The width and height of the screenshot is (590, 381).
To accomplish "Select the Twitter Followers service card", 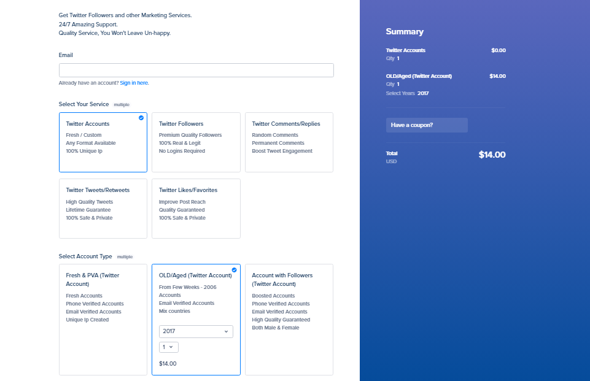I will pos(196,142).
